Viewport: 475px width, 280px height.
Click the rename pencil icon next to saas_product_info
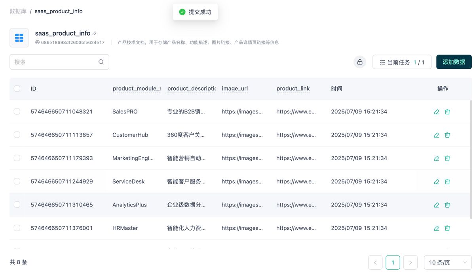[94, 34]
